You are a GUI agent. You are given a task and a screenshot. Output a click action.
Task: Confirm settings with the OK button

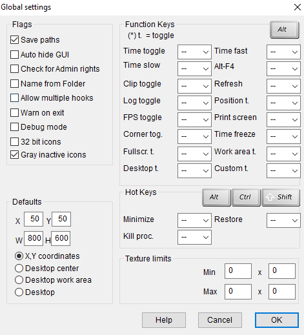(277, 320)
